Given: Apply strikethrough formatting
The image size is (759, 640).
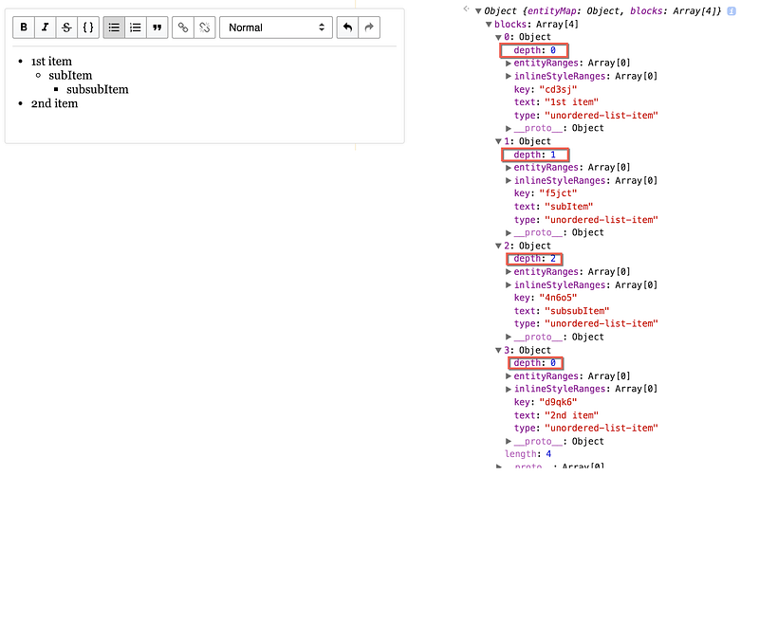Looking at the screenshot, I should (x=66, y=27).
